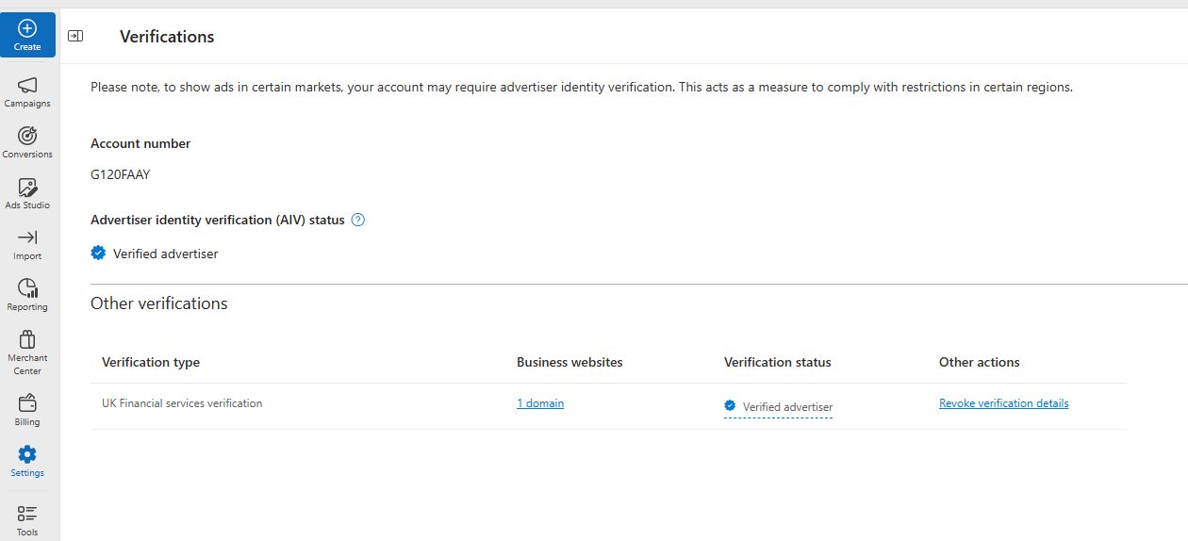Open the 1 domain link

pos(540,403)
